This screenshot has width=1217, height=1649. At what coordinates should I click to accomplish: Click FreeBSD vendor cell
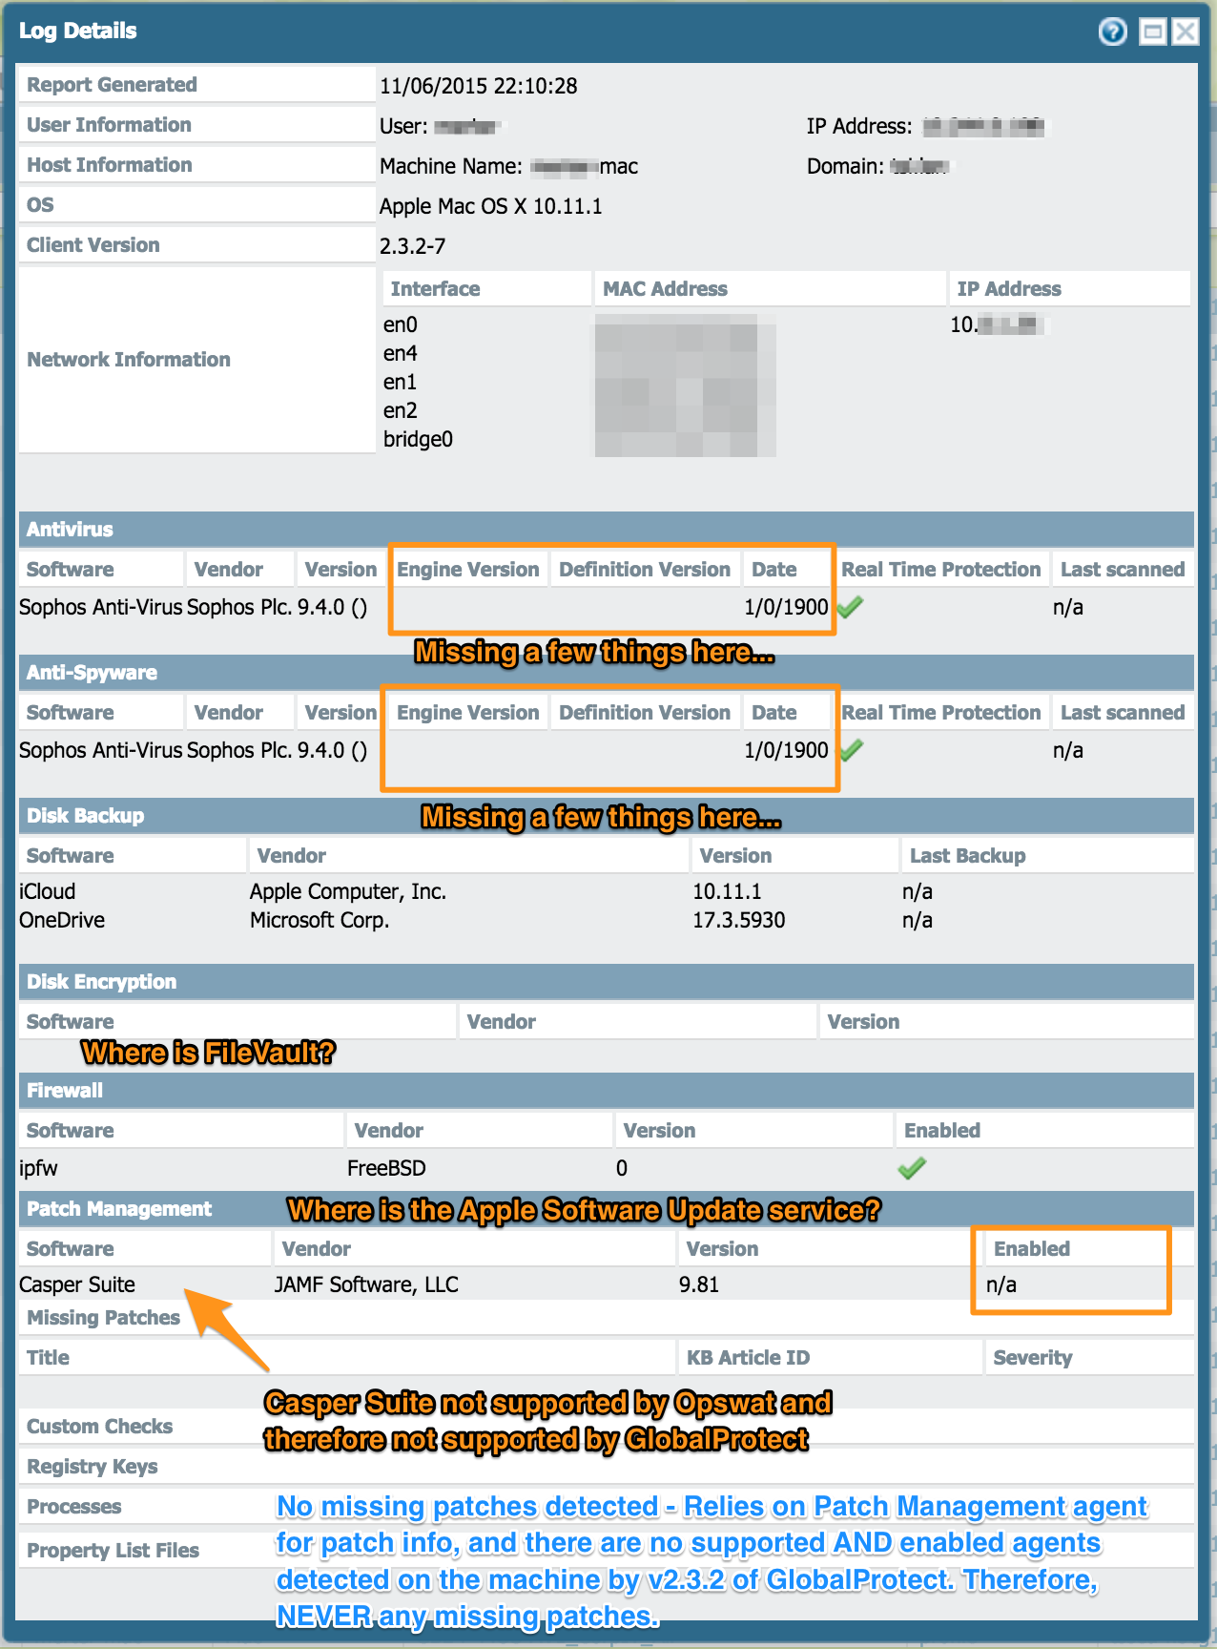pos(386,1168)
